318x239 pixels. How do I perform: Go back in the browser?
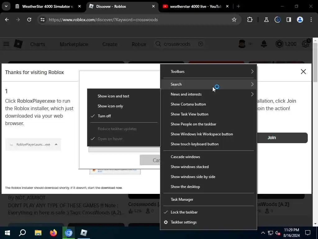coord(7,20)
